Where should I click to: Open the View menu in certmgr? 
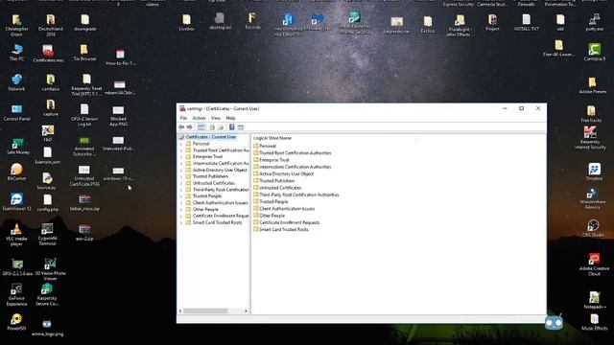click(x=216, y=118)
